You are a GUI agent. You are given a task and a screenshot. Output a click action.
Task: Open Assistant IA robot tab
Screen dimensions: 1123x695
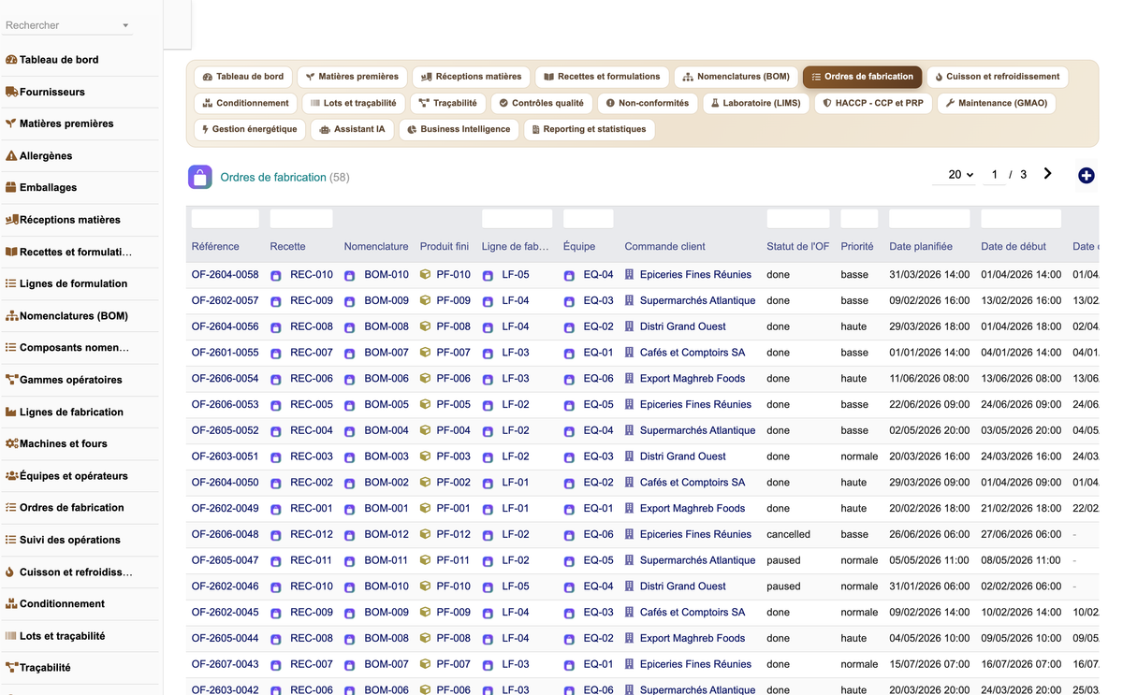coord(352,129)
